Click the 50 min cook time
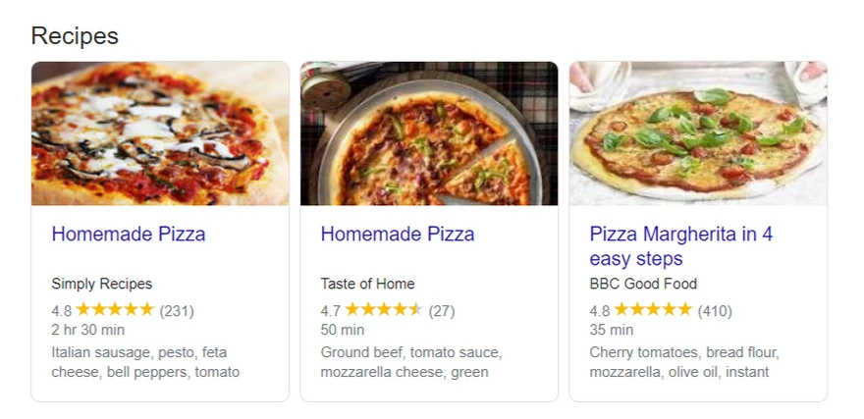The height and width of the screenshot is (419, 864). click(x=343, y=330)
